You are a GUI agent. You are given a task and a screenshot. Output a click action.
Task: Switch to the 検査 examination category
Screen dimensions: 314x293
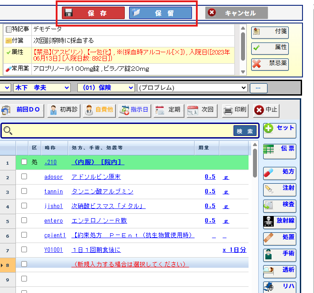280,204
